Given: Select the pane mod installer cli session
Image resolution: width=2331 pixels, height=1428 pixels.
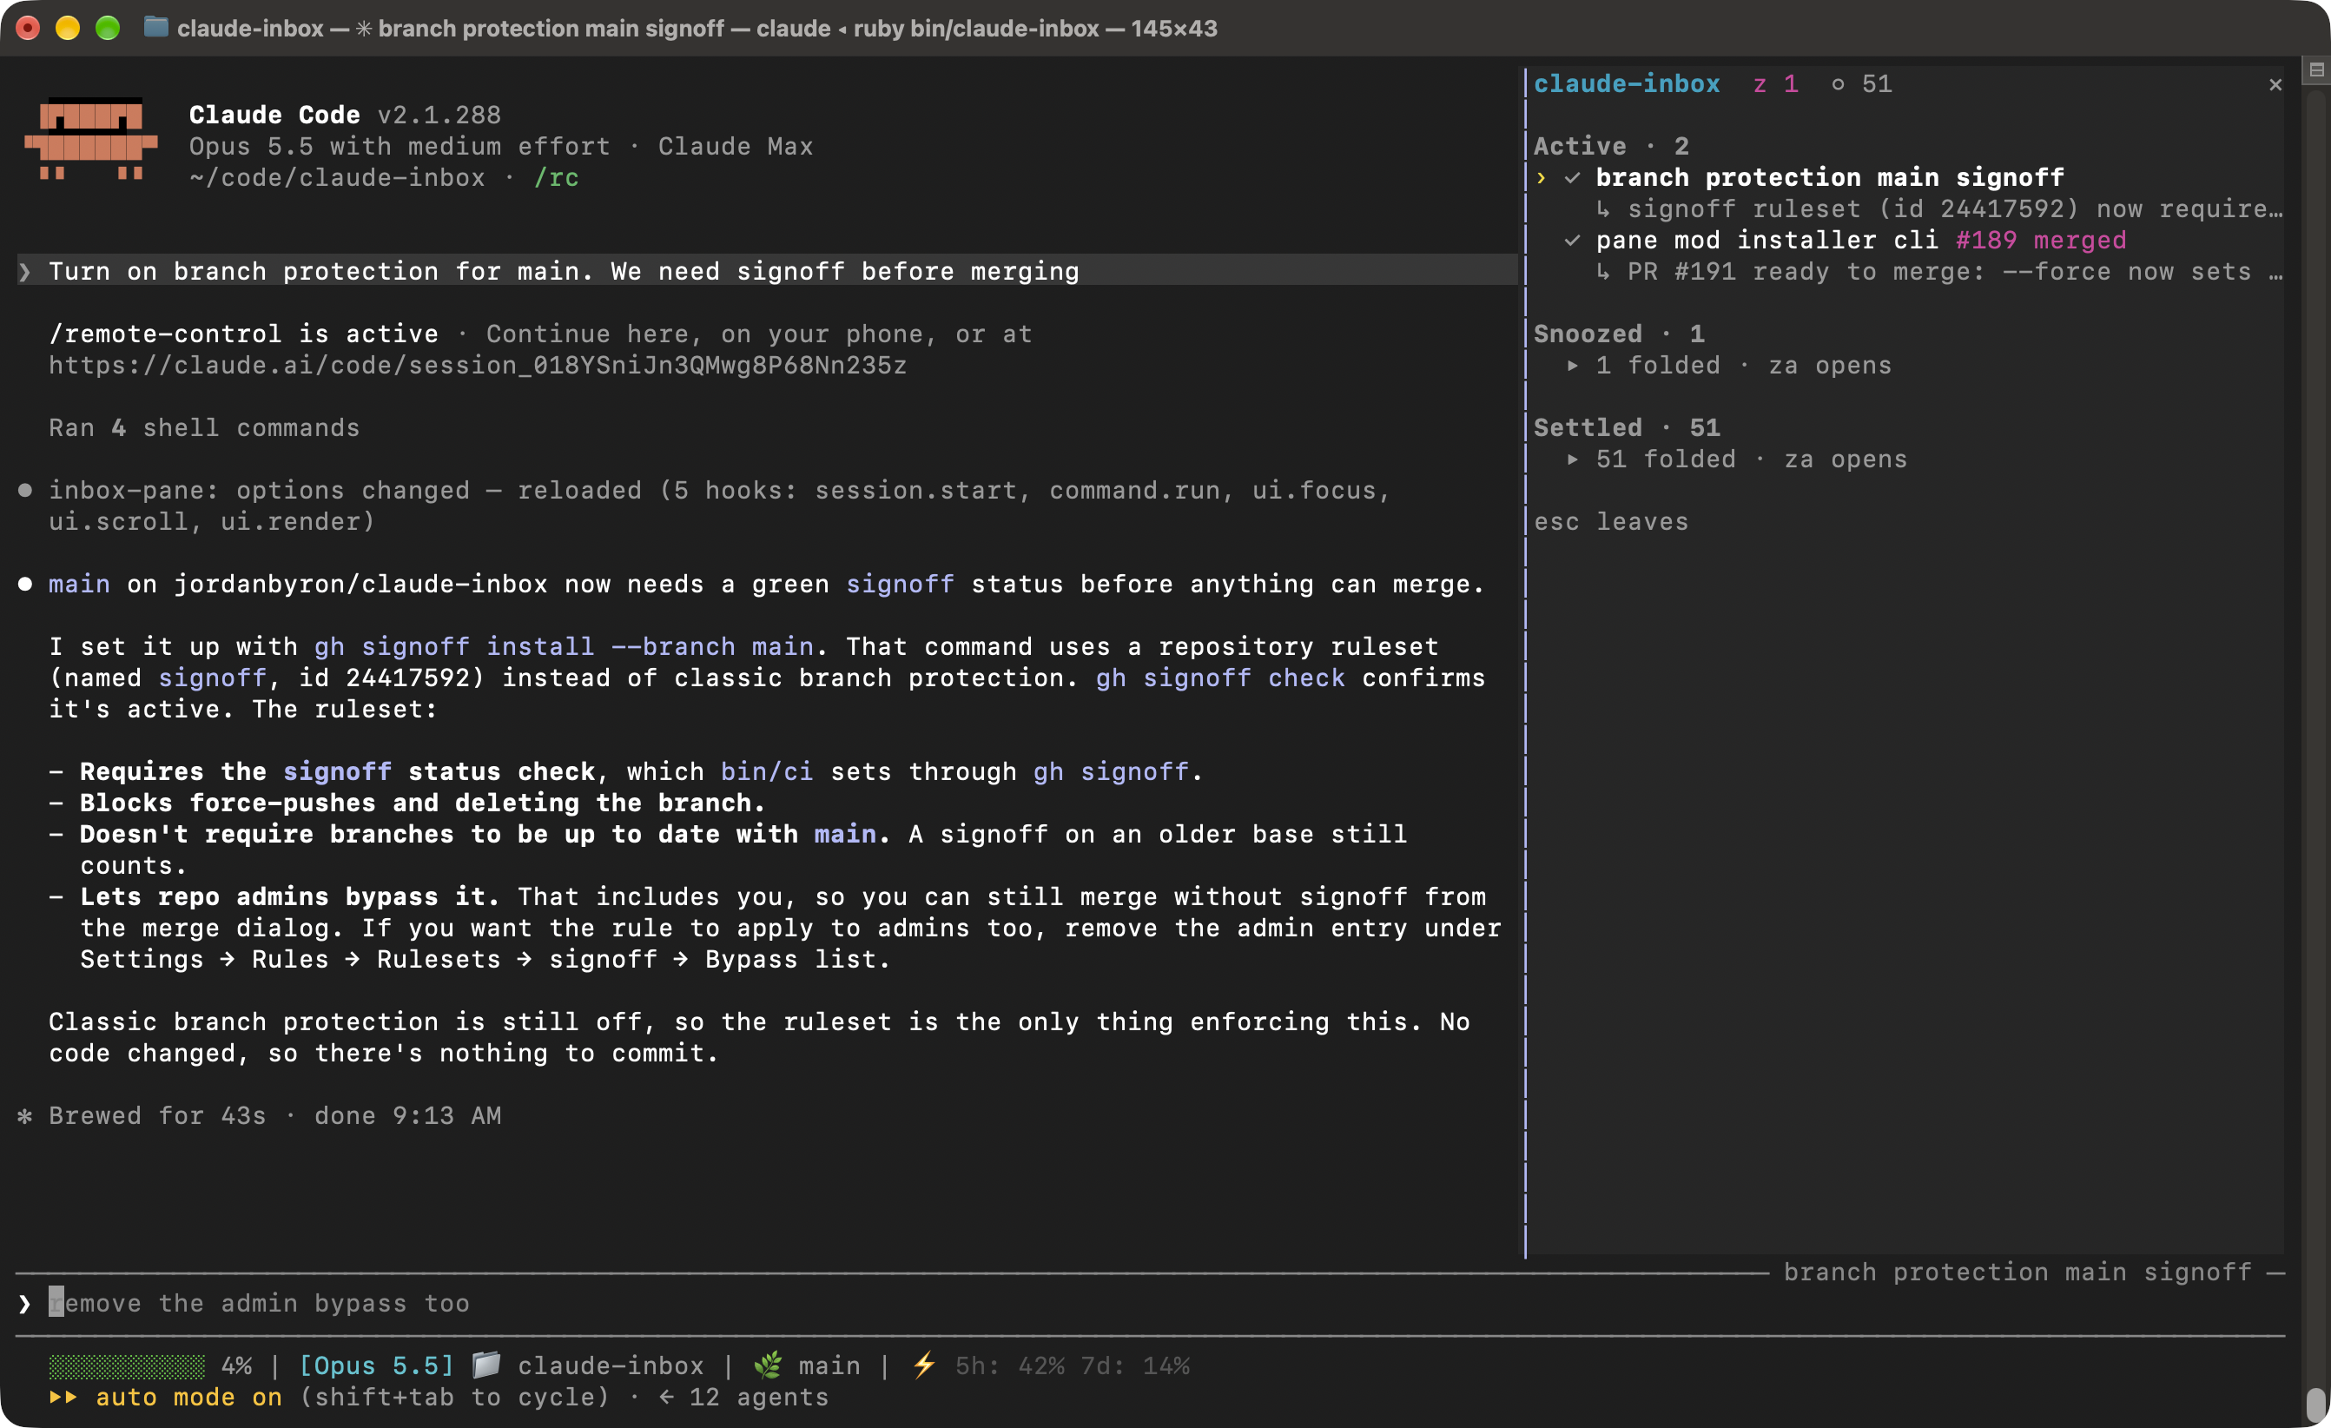Looking at the screenshot, I should coord(1767,240).
